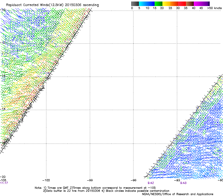Click the 9:42 swath time label
Screen dimensions: 223x196
pyautogui.click(x=151, y=183)
